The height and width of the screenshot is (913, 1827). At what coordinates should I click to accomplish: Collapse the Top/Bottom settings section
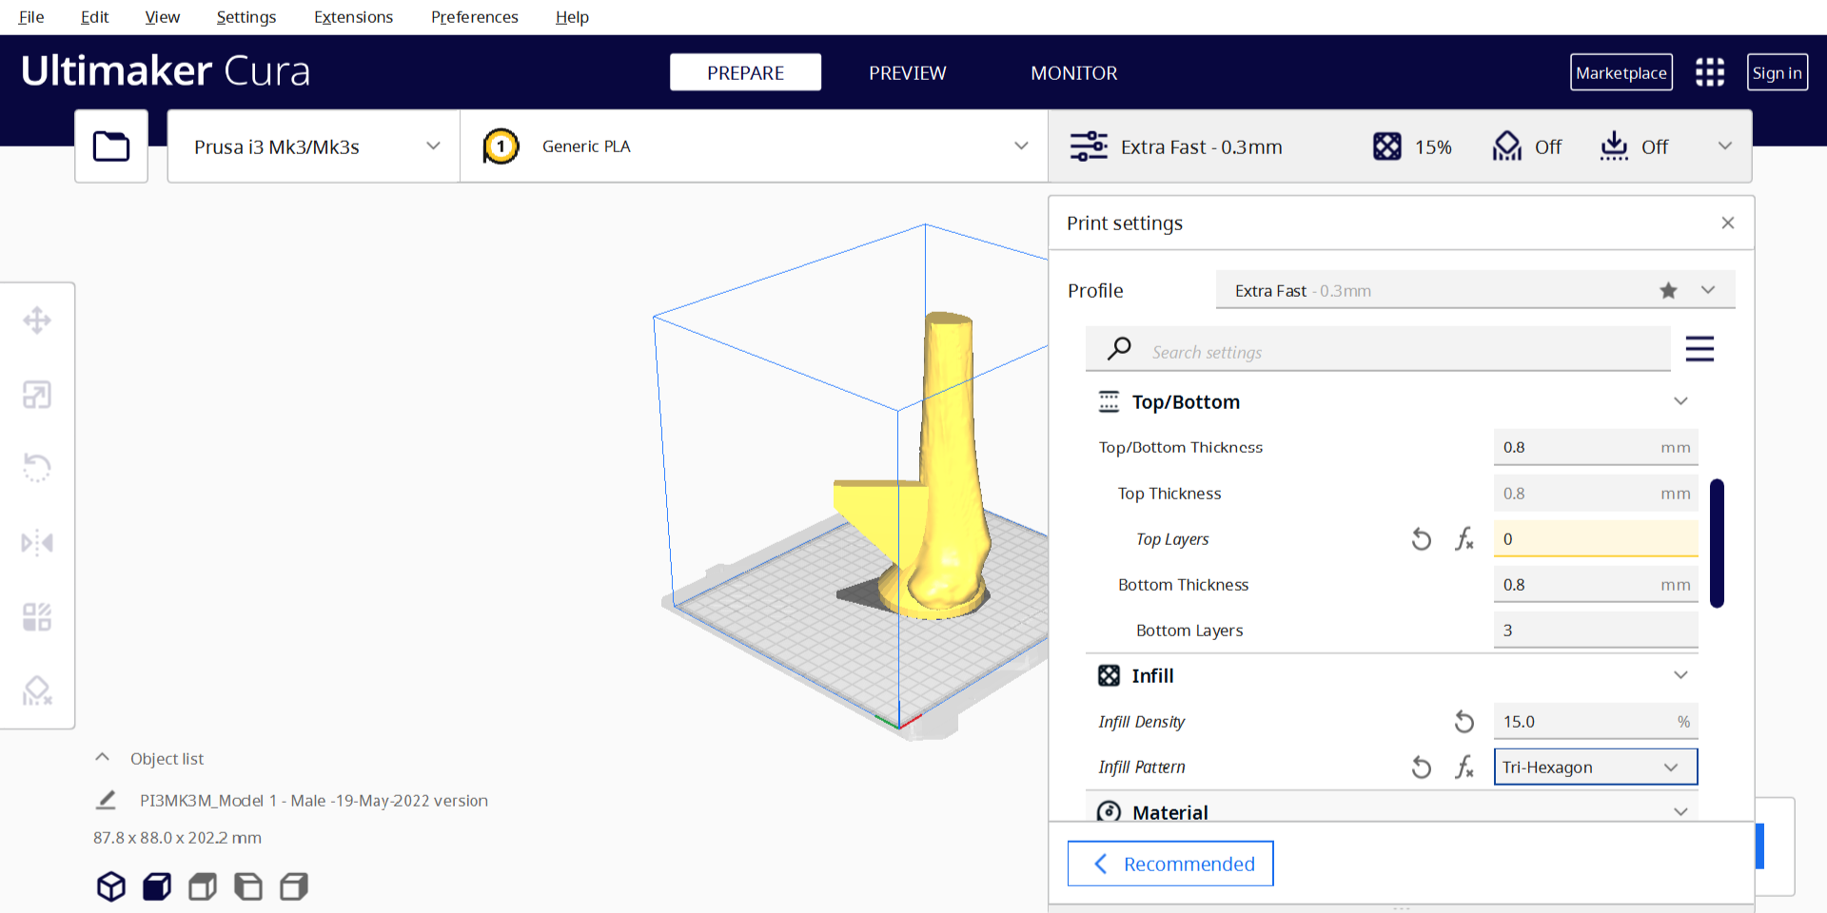pyautogui.click(x=1680, y=401)
